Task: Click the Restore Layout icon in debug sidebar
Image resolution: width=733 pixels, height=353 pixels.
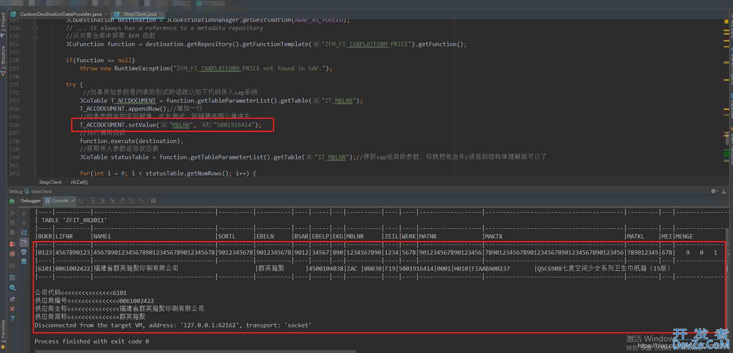Action: click(x=12, y=277)
